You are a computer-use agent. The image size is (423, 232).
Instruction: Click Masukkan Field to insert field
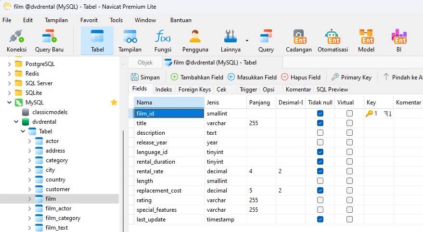(x=252, y=77)
